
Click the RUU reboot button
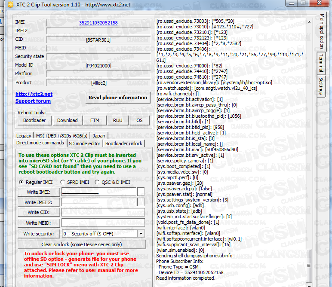(118, 120)
